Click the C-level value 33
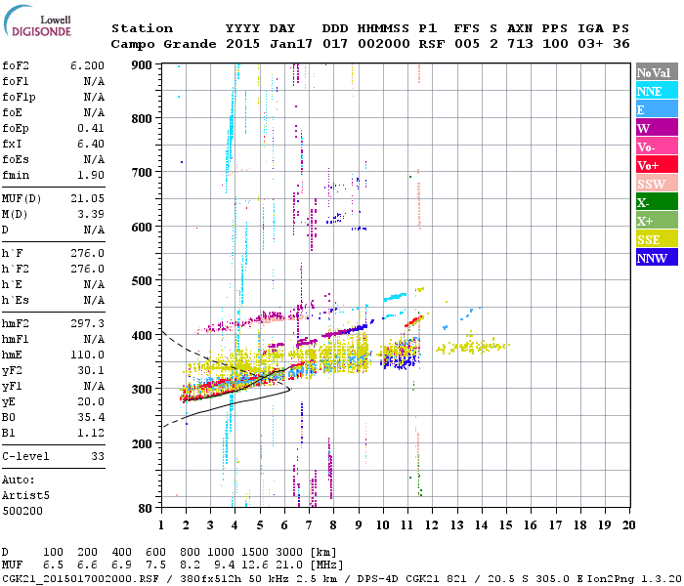This screenshot has width=684, height=586. 98,456
